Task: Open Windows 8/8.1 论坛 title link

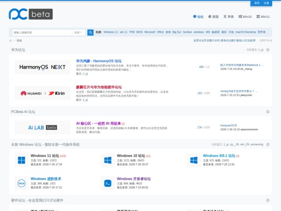Action: [x=219, y=156]
